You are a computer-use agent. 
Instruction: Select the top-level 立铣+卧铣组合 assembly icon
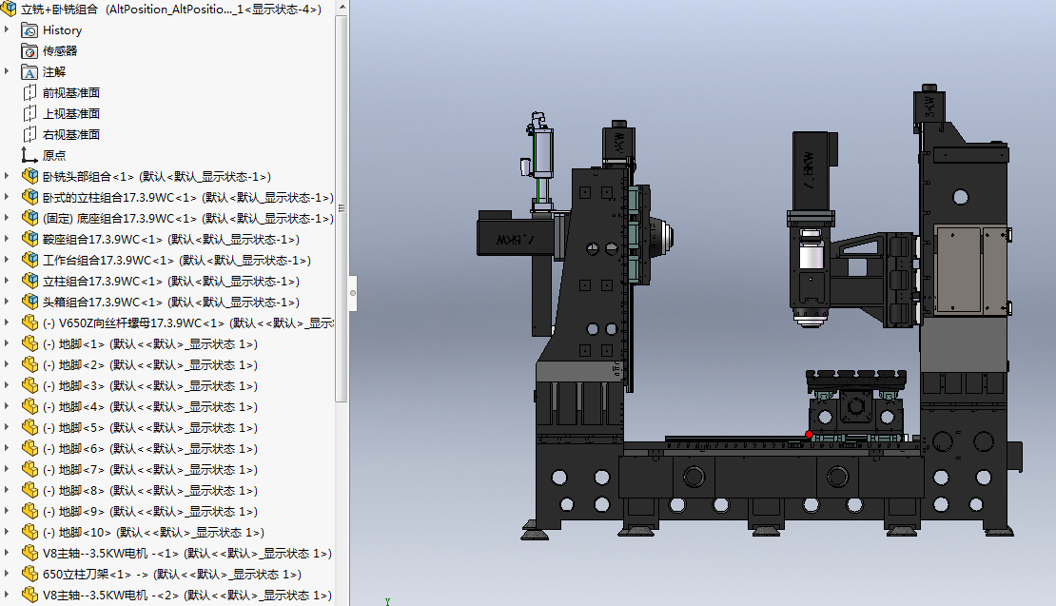(10, 10)
